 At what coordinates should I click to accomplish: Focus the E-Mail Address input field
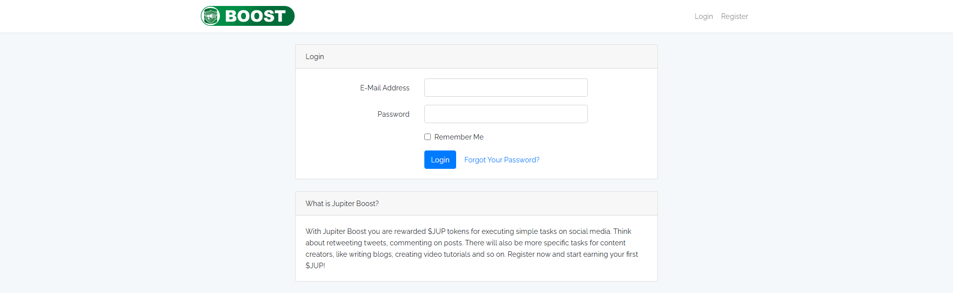point(506,87)
